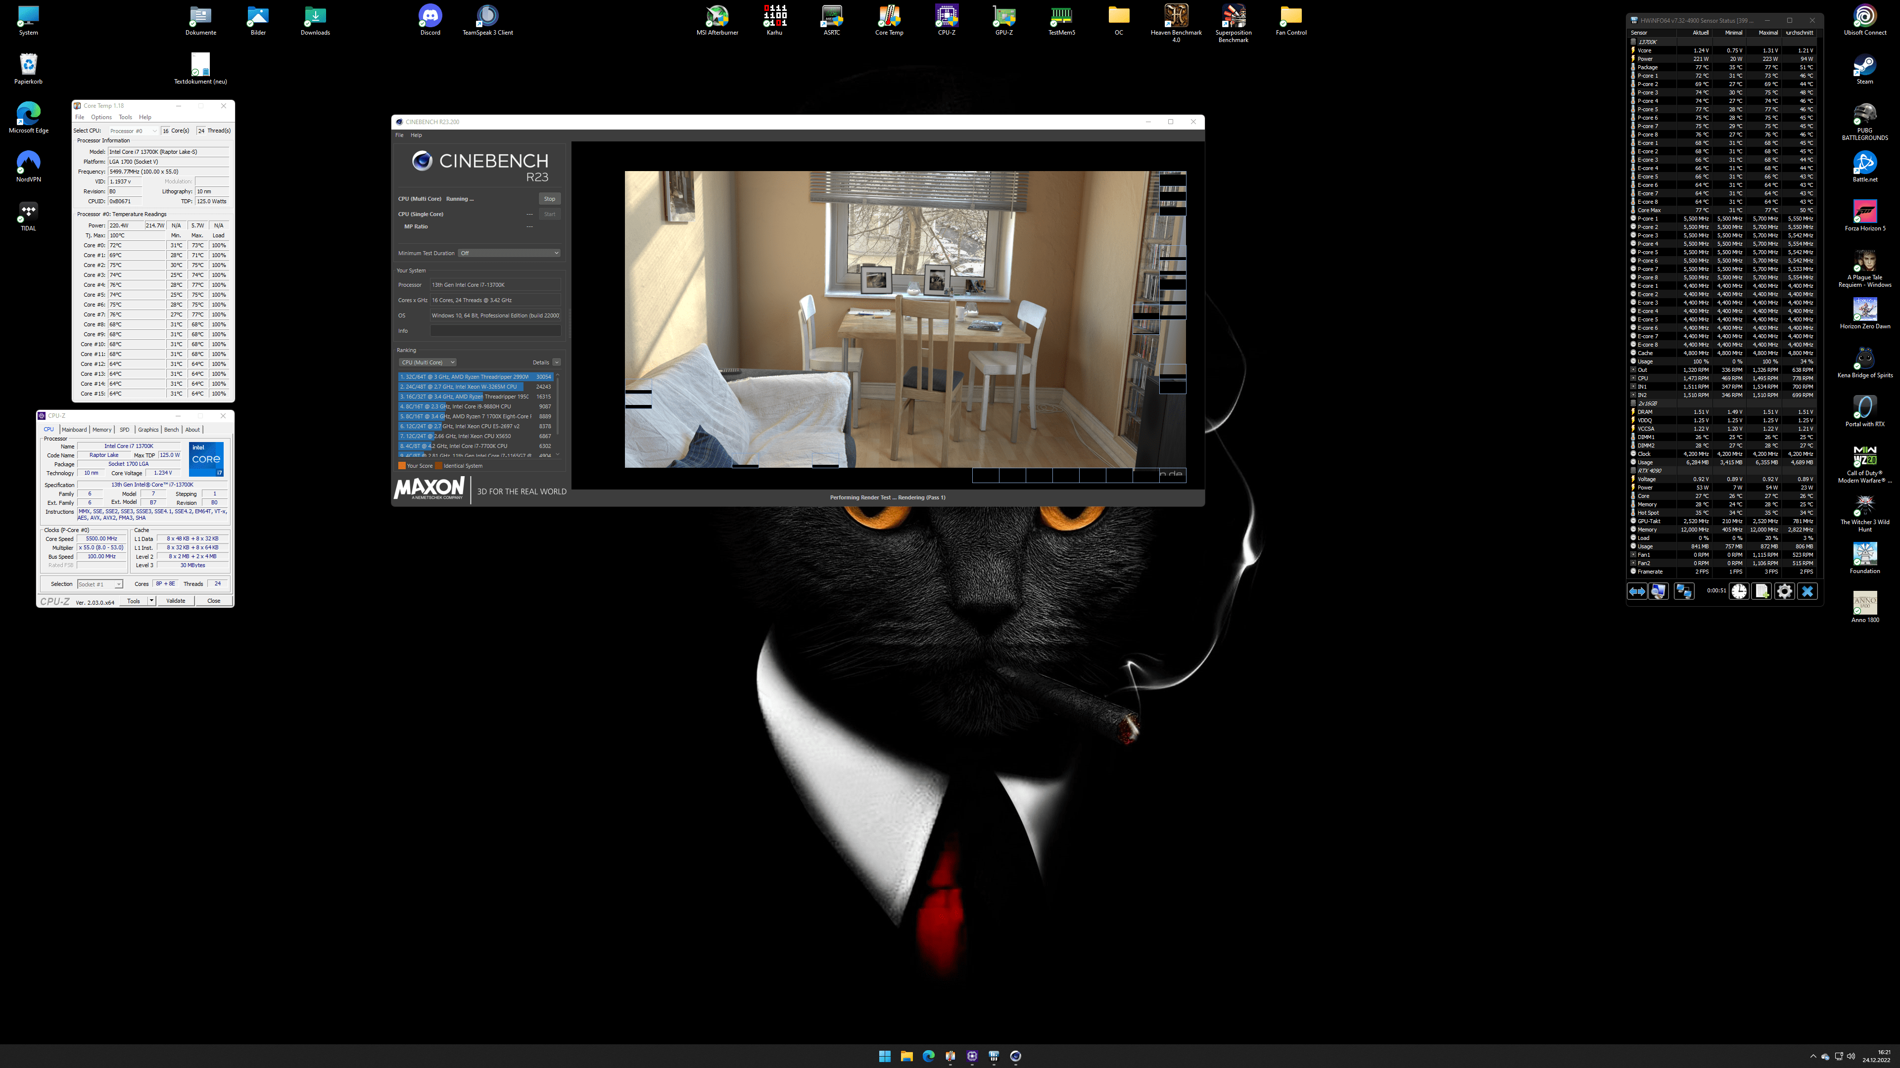Open CPU-Z Tools dropdown arrow
The image size is (1900, 1068).
(151, 601)
